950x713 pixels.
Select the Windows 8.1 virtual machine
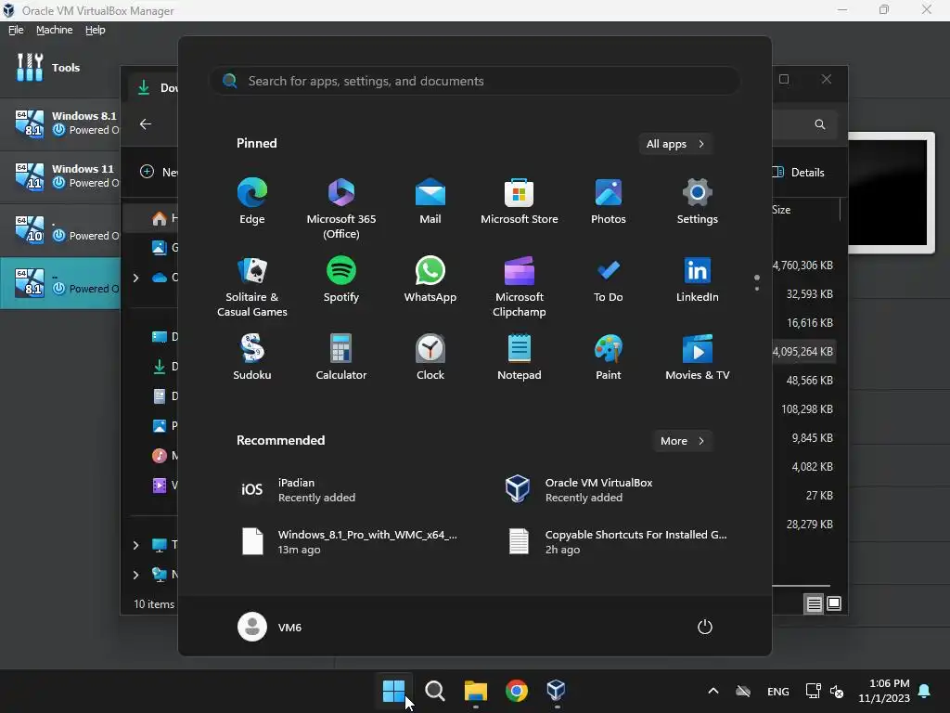point(60,123)
